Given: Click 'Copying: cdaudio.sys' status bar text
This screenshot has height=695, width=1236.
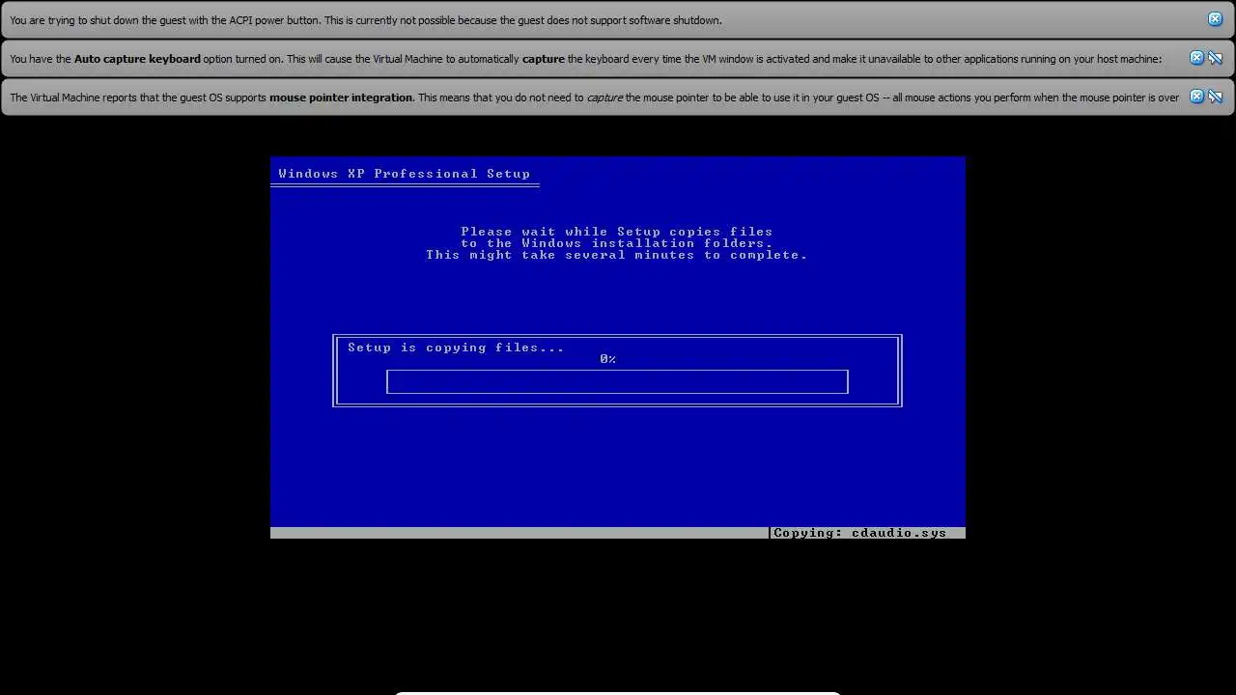Looking at the screenshot, I should coord(860,533).
